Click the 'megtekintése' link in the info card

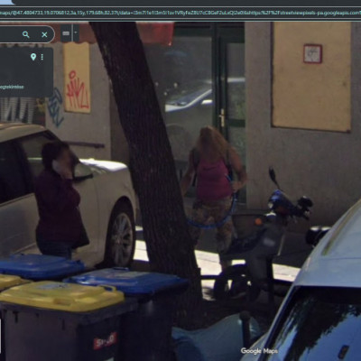pos(12,88)
